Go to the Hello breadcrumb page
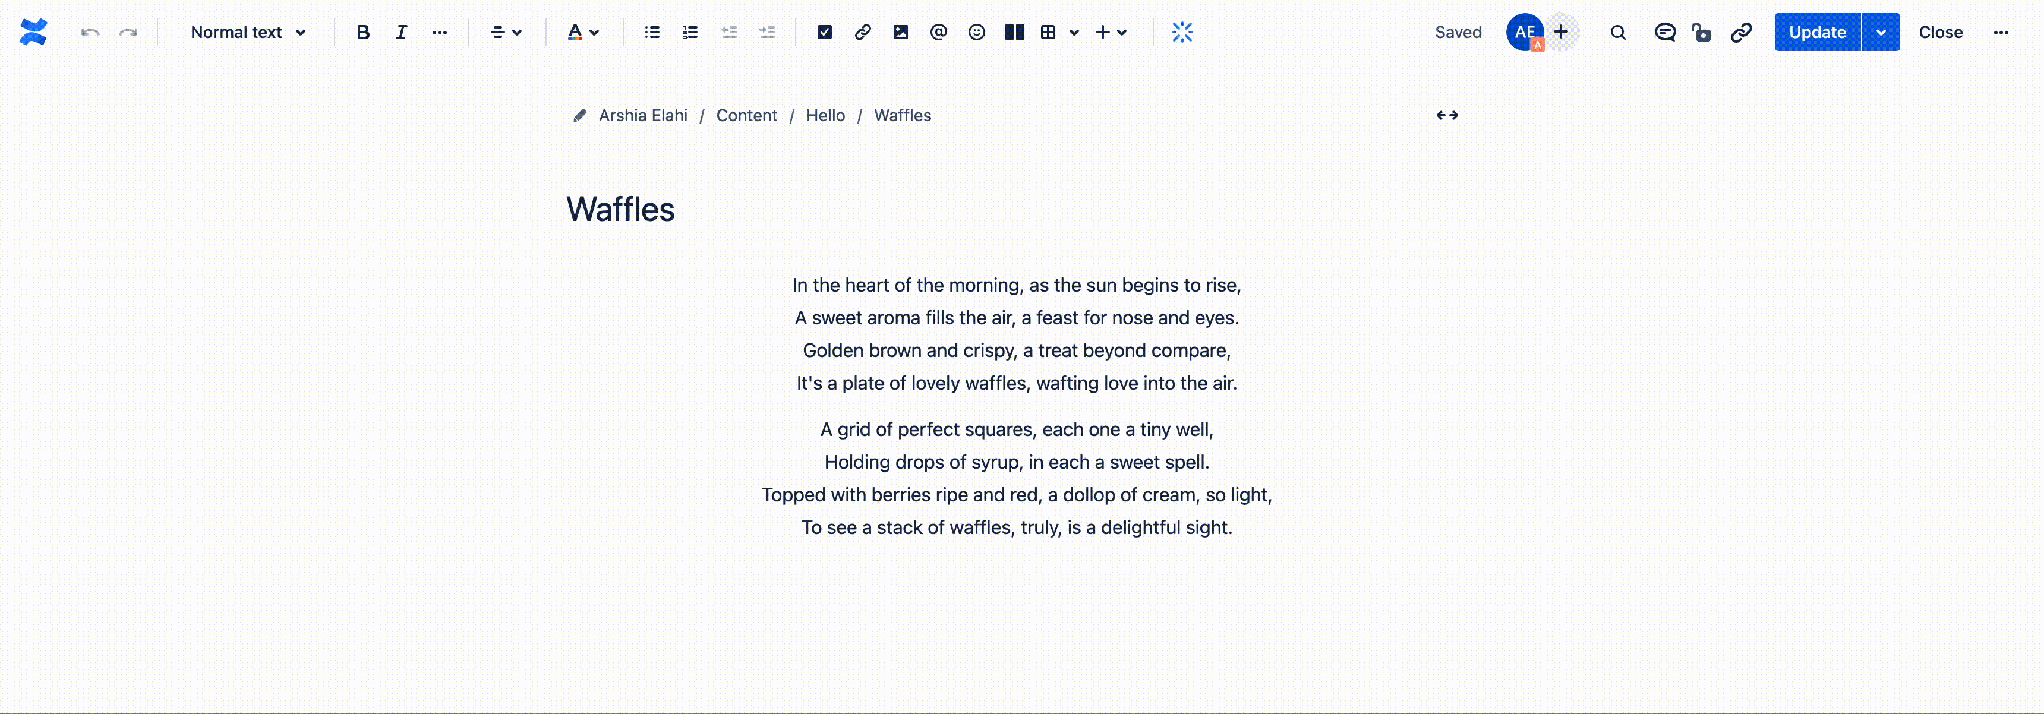The height and width of the screenshot is (714, 2044). tap(825, 116)
